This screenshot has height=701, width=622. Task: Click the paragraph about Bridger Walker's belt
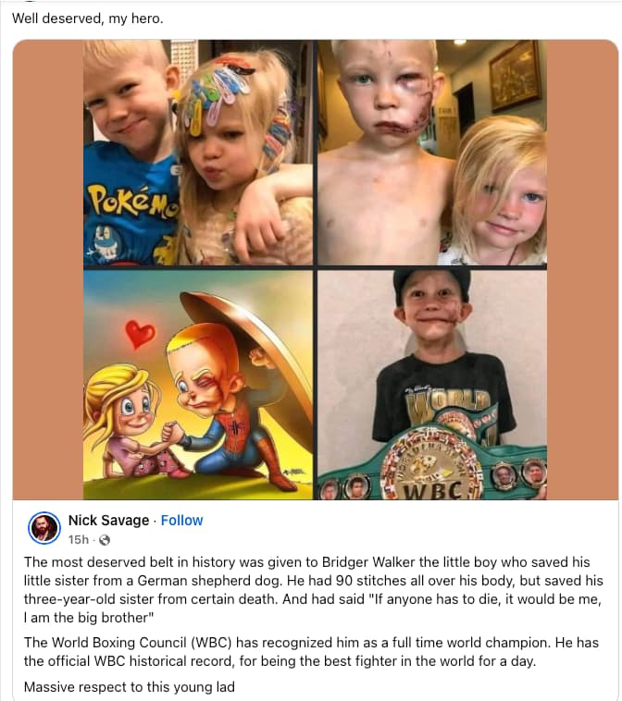pos(313,590)
